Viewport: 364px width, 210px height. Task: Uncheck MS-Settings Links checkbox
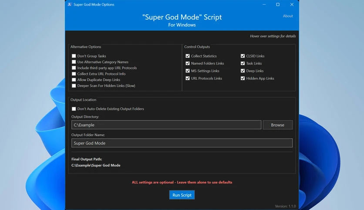[188, 71]
